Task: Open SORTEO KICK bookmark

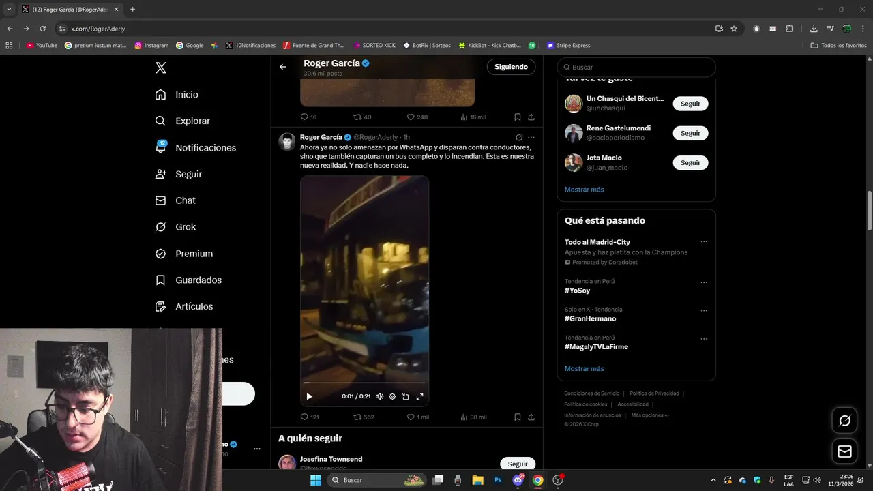Action: click(x=374, y=46)
